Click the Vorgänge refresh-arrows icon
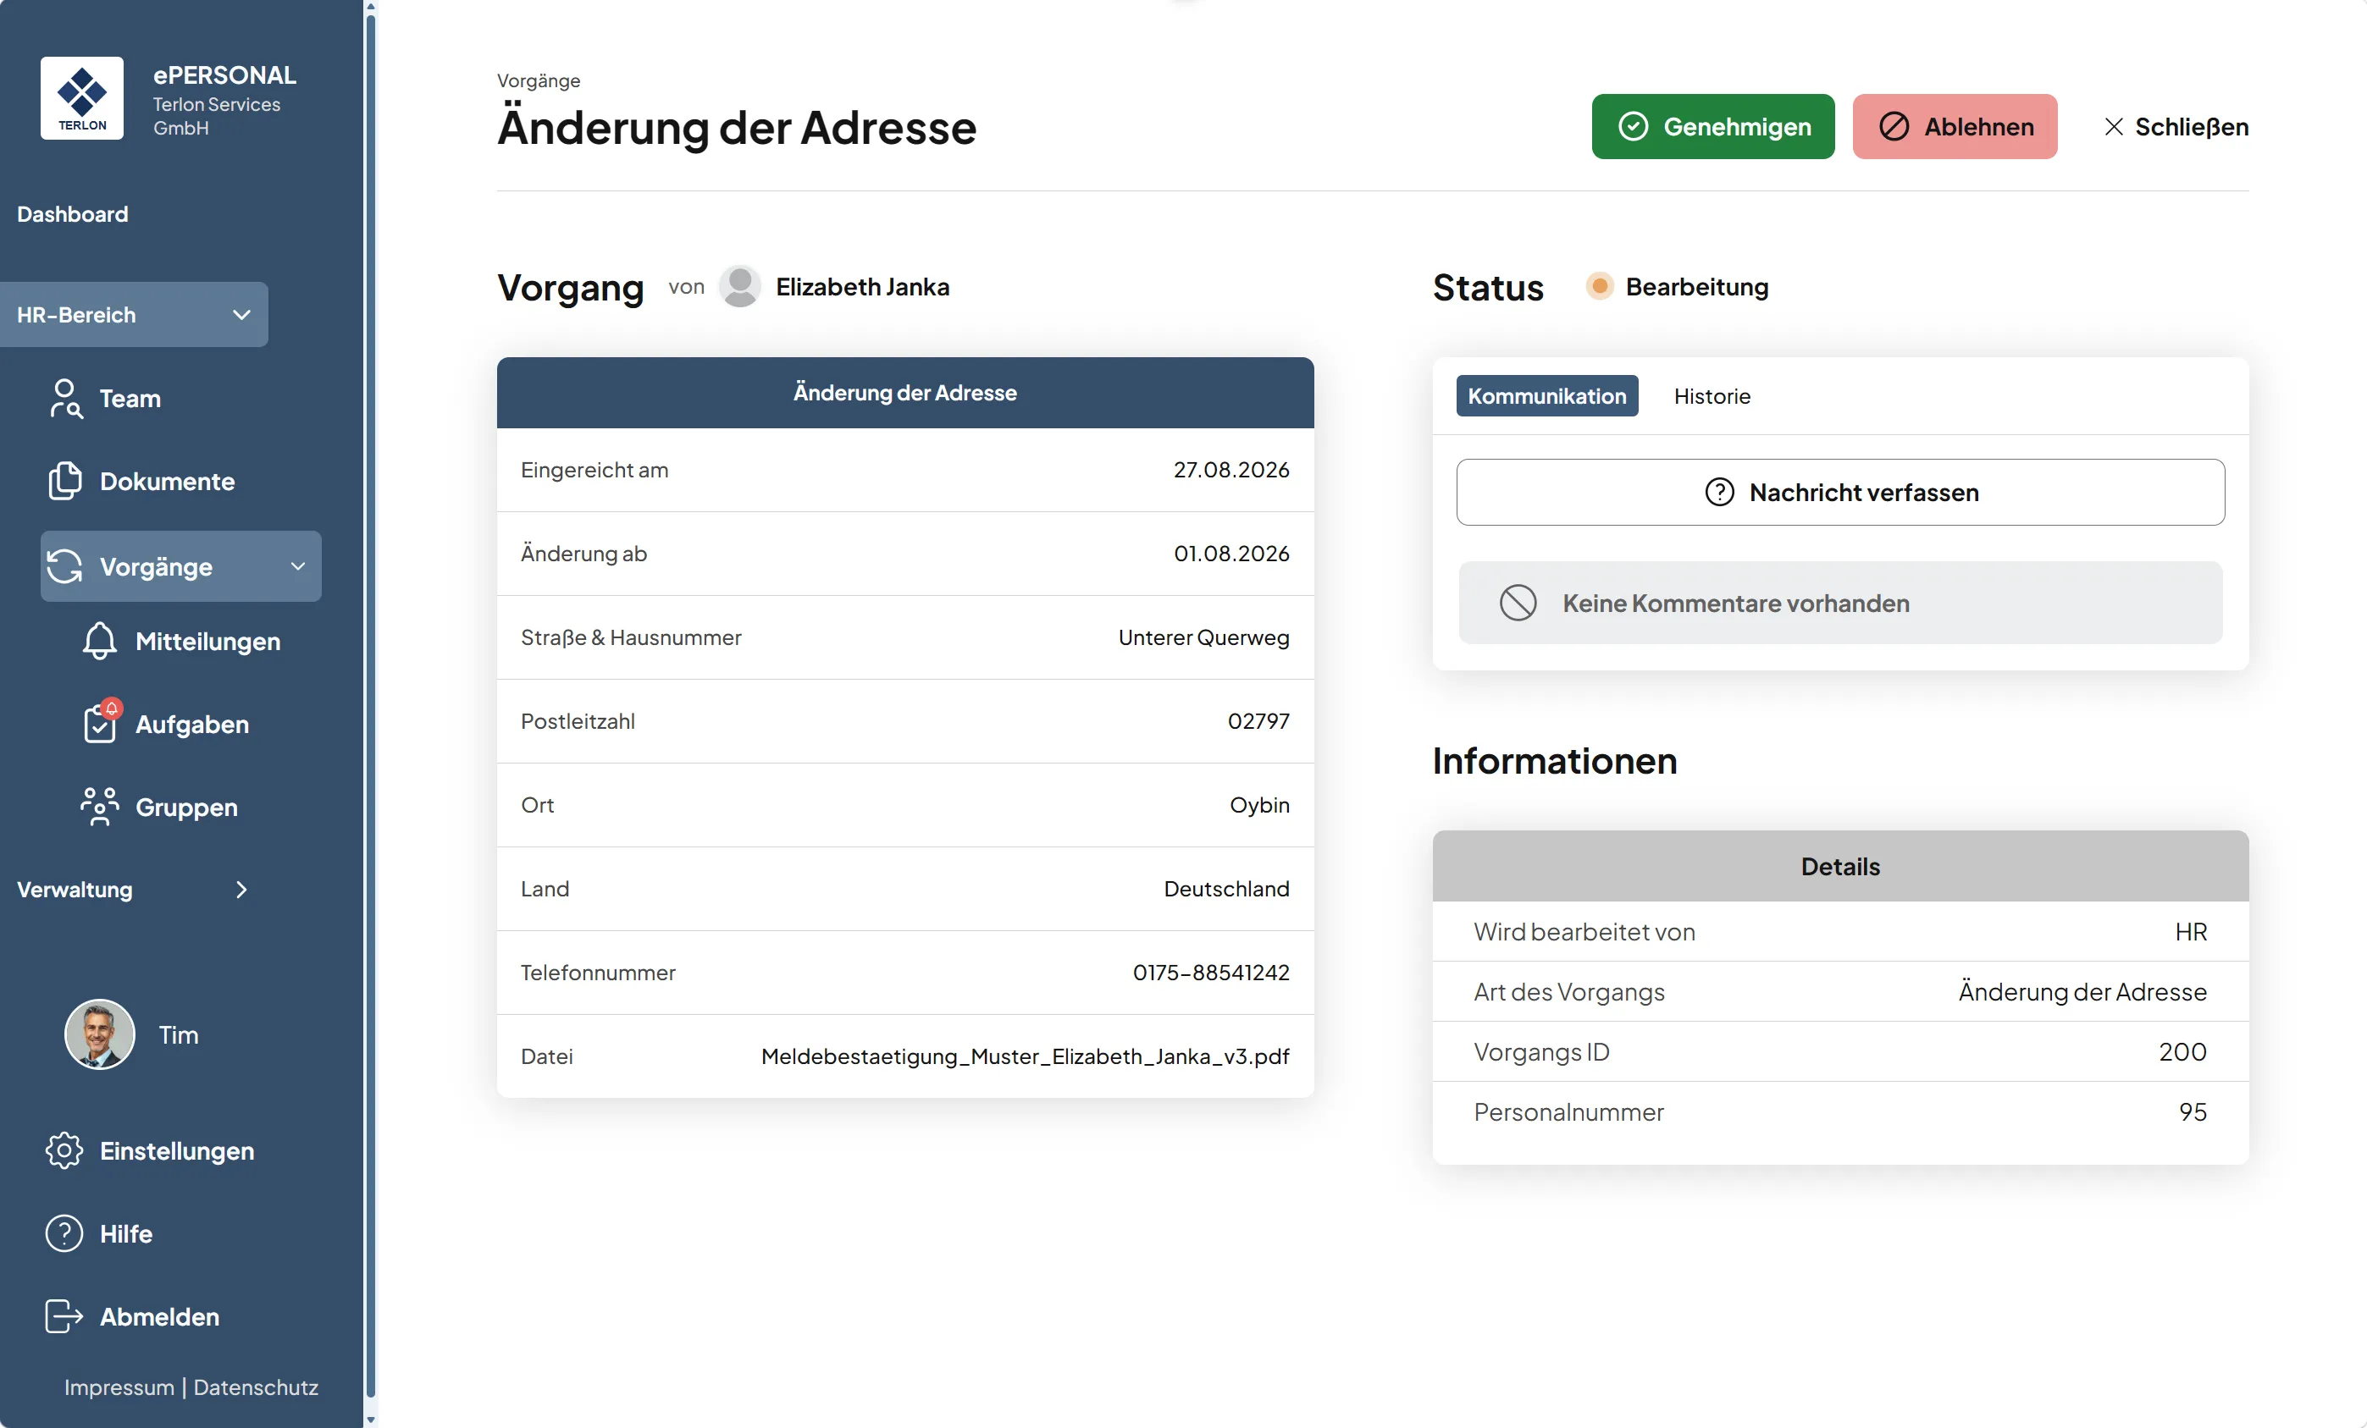2367x1428 pixels. coord(65,566)
